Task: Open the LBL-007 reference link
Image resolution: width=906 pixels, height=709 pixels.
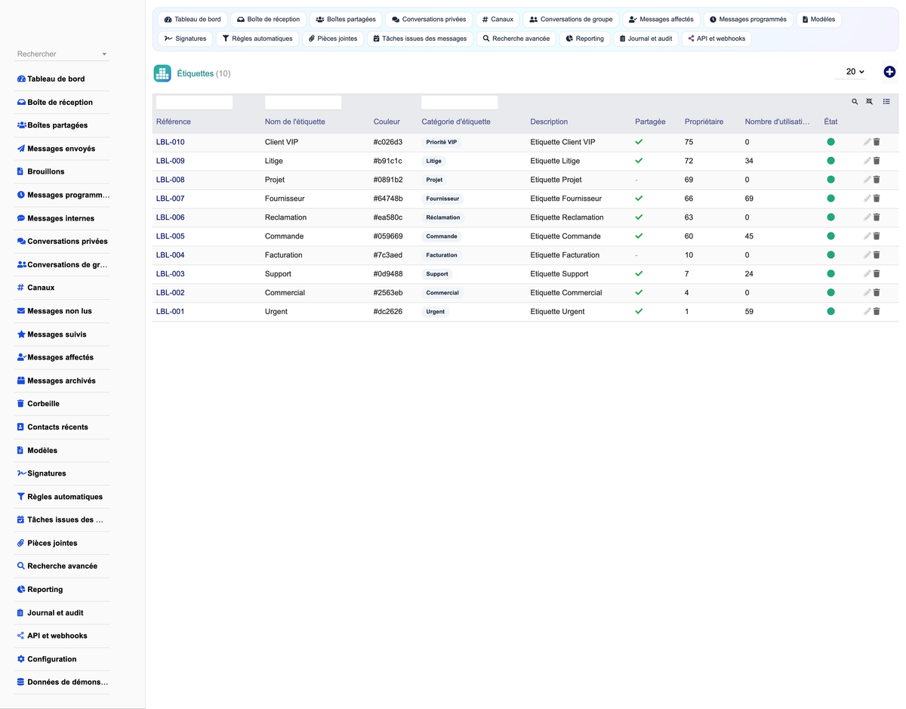Action: [x=171, y=199]
